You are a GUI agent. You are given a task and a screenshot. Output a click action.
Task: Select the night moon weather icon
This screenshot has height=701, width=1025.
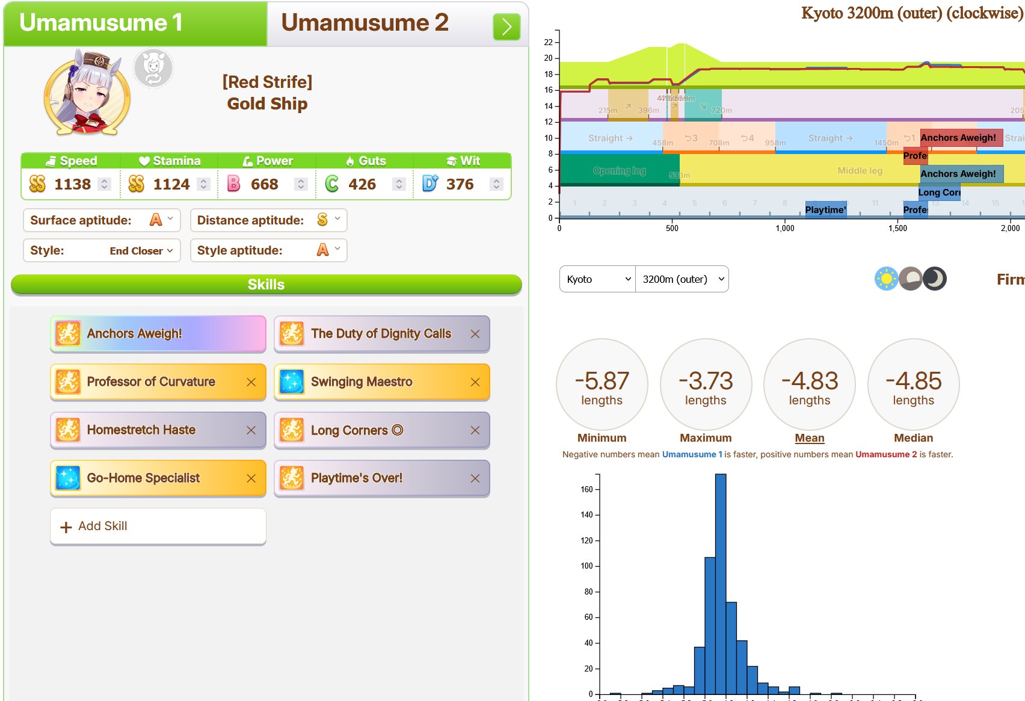[x=935, y=279]
